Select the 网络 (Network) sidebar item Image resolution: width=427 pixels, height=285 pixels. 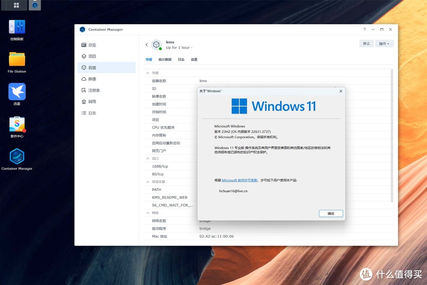[93, 101]
